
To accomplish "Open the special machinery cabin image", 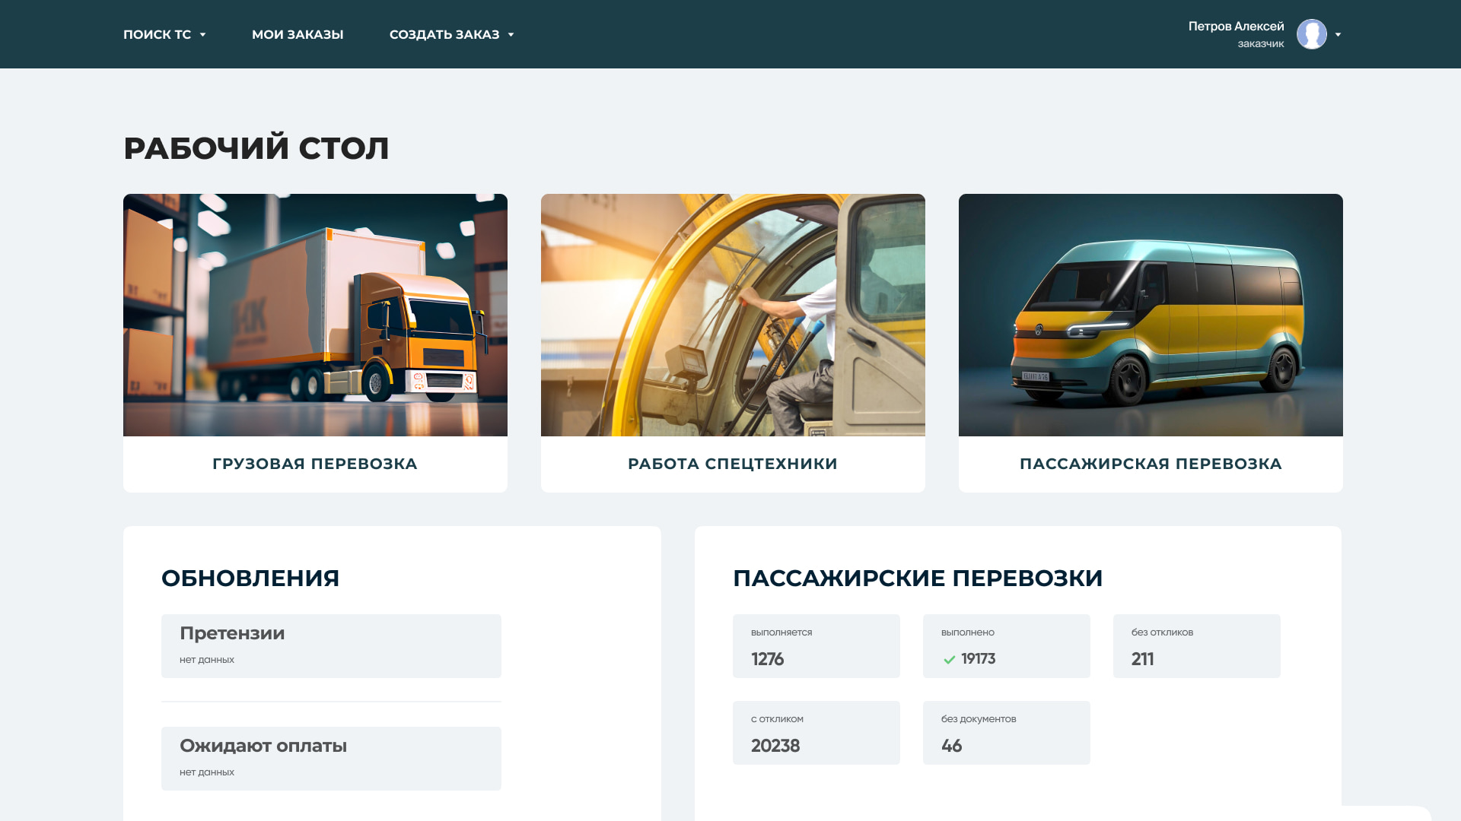I will 733,315.
